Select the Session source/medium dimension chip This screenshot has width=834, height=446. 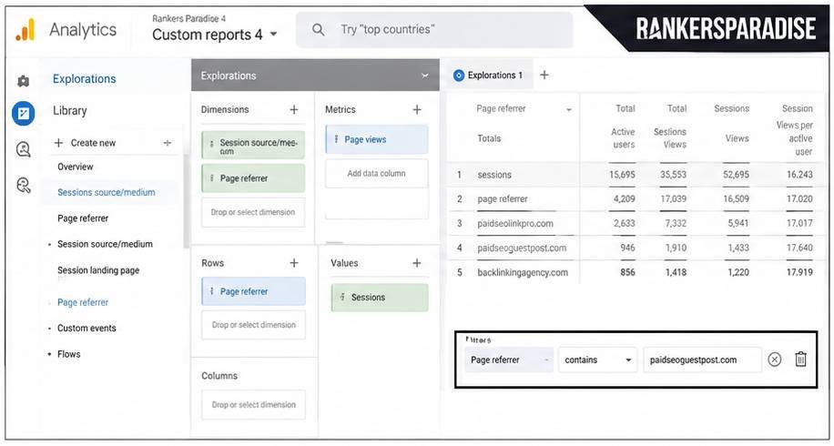point(253,145)
